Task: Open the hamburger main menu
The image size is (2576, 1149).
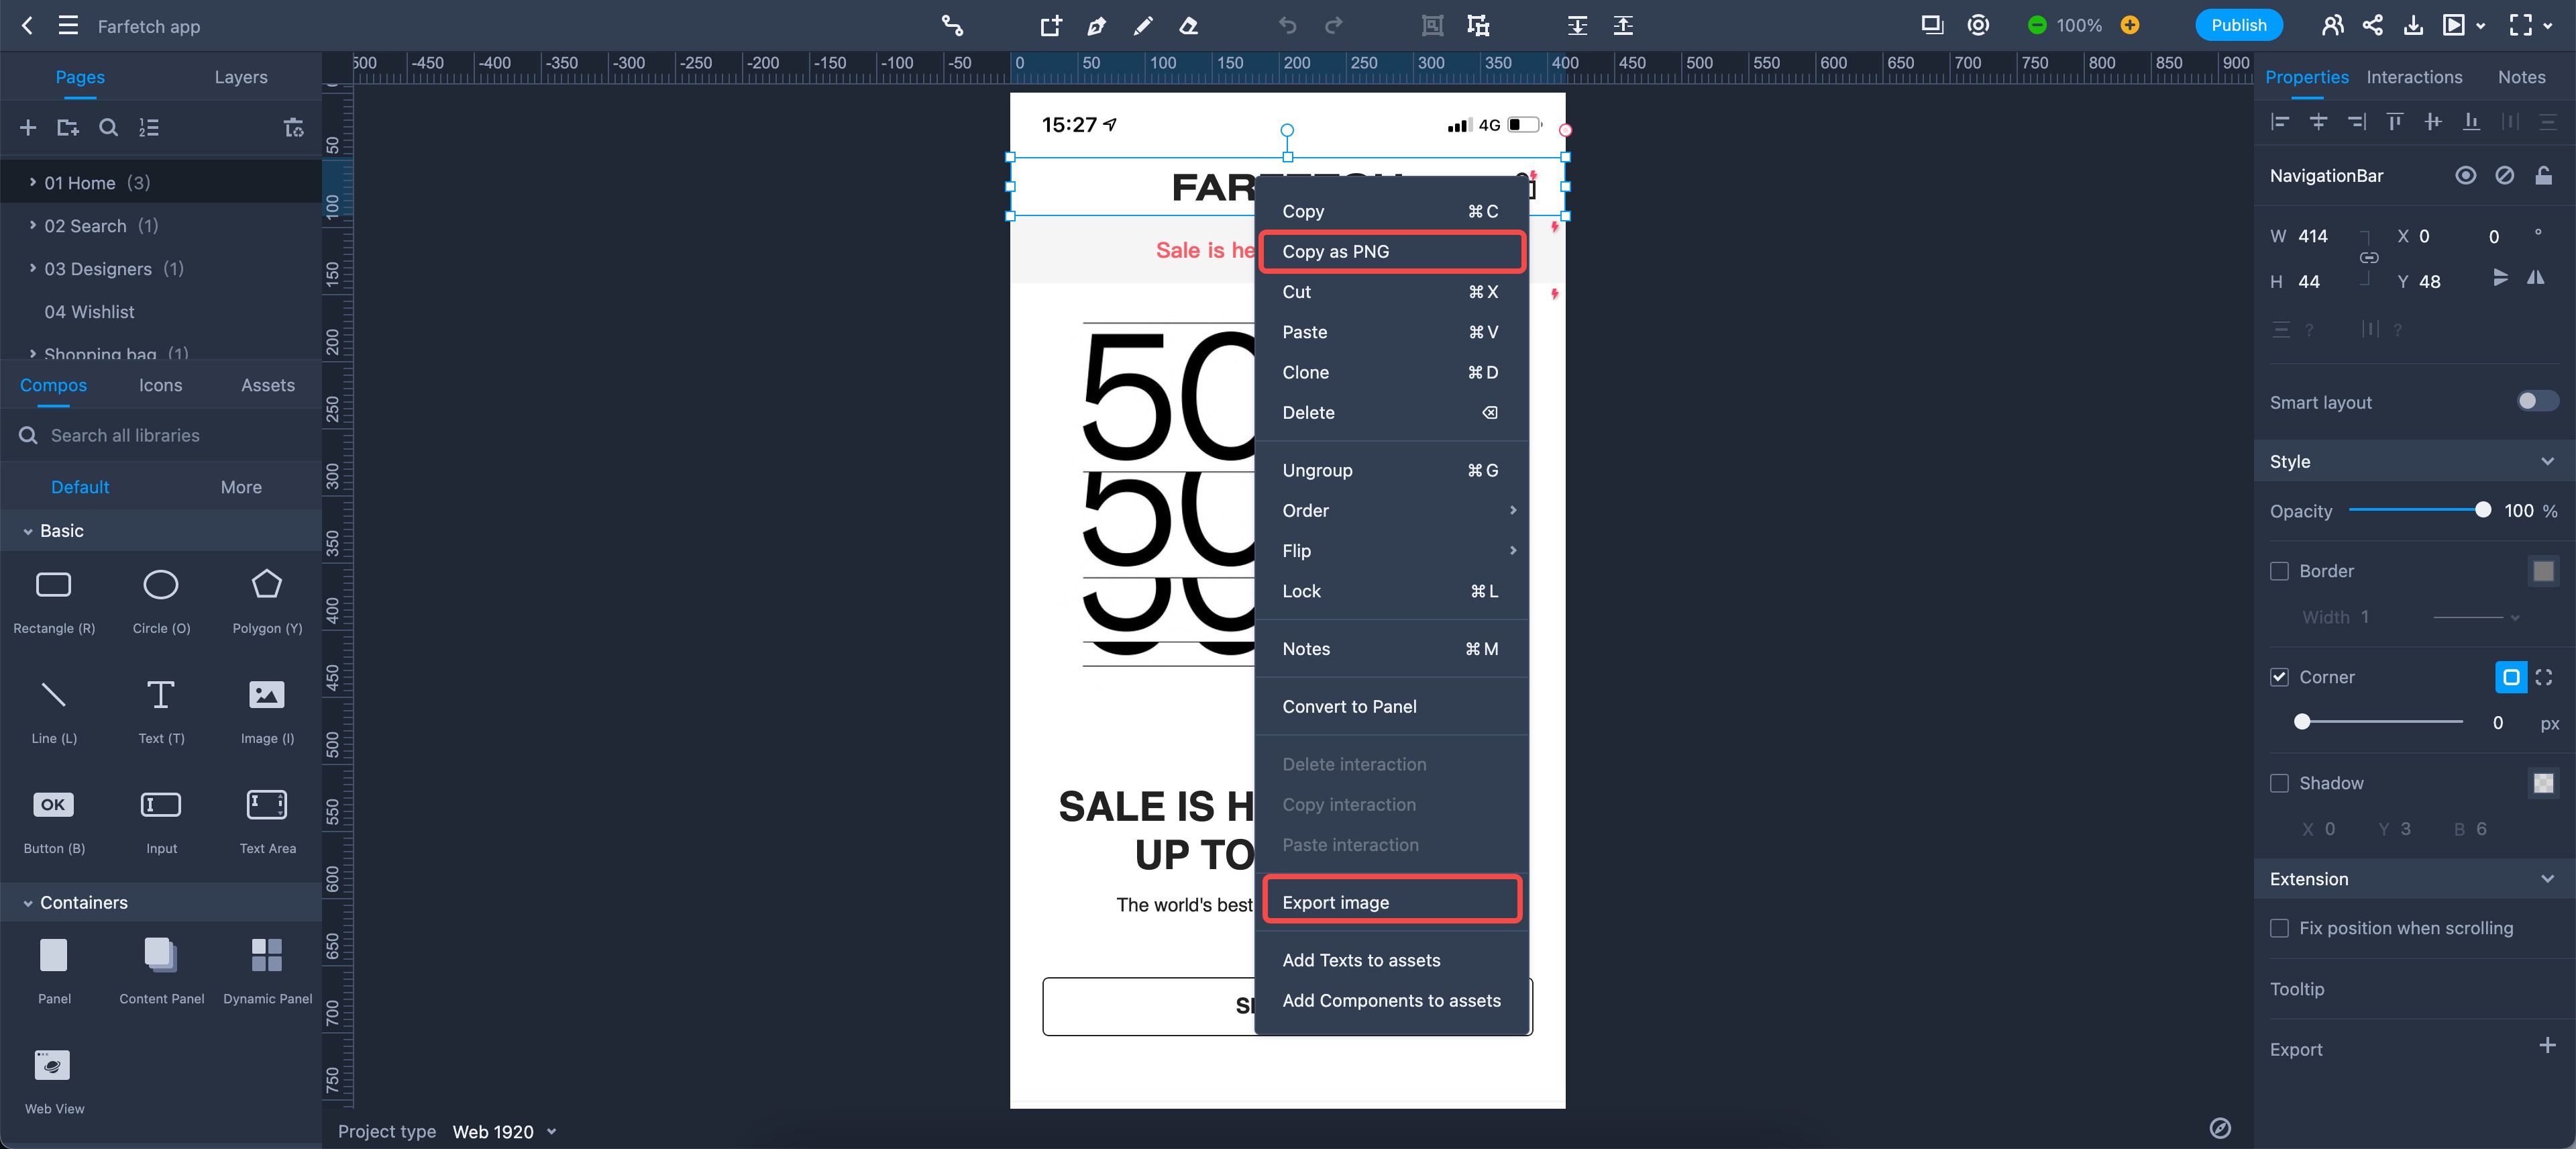Action: [68, 25]
